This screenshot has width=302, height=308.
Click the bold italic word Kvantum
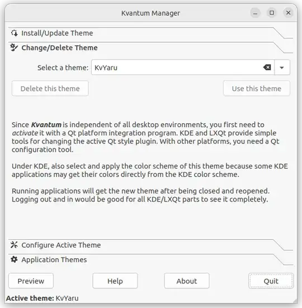(46, 125)
